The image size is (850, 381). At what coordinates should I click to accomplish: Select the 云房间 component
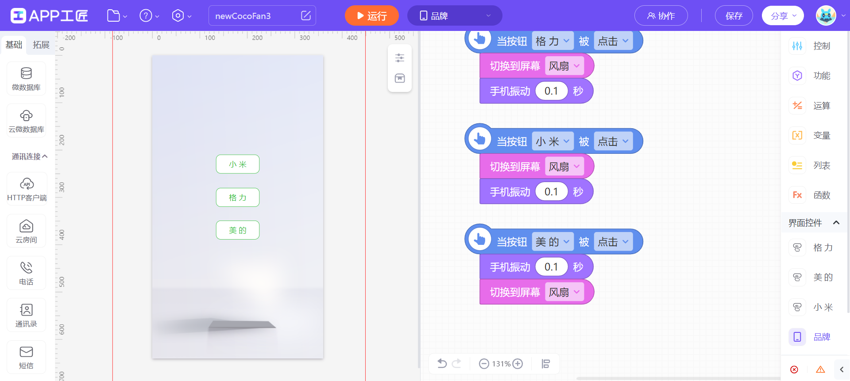pyautogui.click(x=27, y=231)
